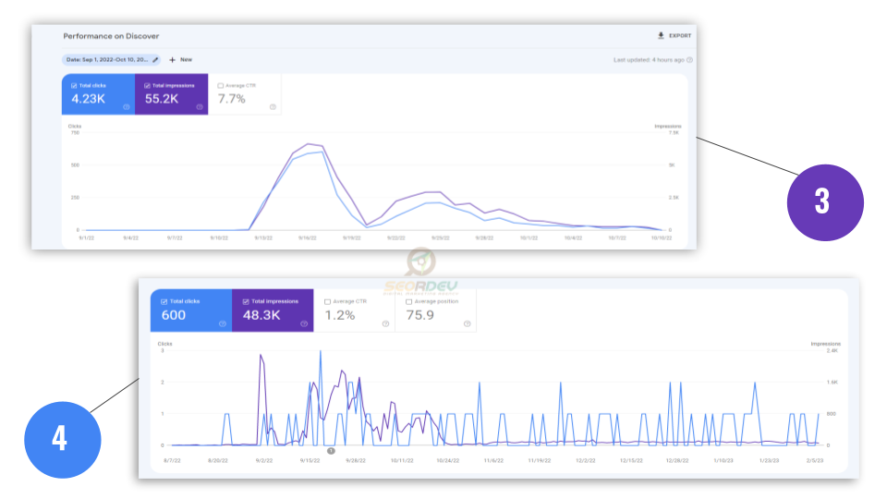This screenshot has height=499, width=887.
Task: Click the EXPORT button label
Action: (680, 36)
